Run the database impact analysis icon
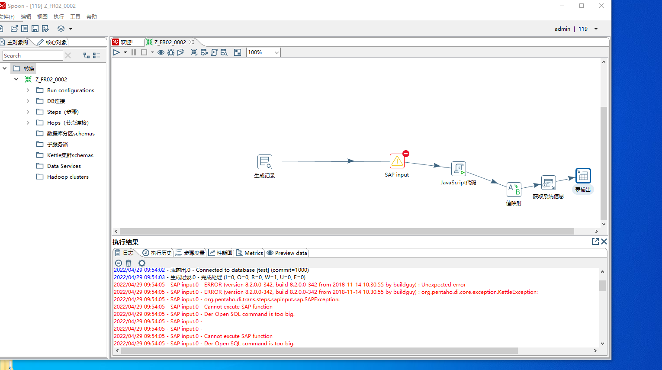Viewport: 662px width, 370px height. point(204,52)
